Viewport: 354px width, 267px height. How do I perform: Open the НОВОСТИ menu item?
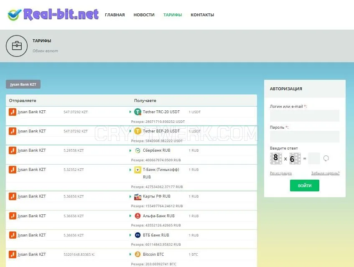click(x=144, y=15)
